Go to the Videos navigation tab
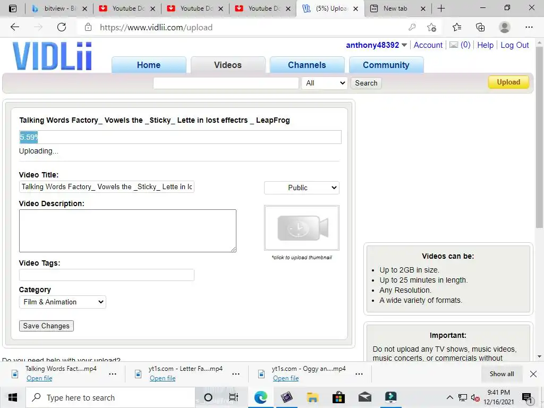The height and width of the screenshot is (408, 544). pos(228,65)
